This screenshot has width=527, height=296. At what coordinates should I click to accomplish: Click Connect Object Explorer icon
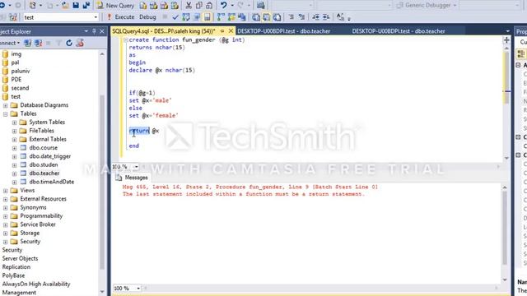click(27, 43)
